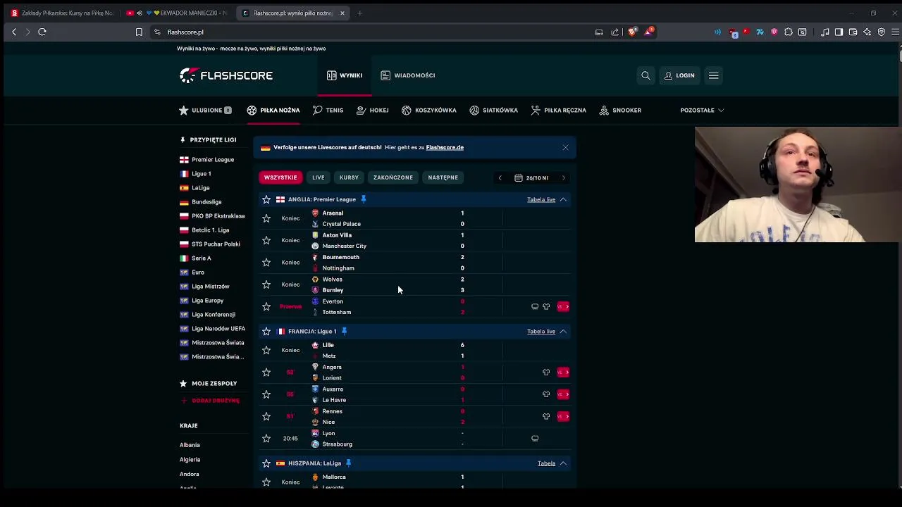
Task: Close the German livescores banner
Action: (x=565, y=147)
